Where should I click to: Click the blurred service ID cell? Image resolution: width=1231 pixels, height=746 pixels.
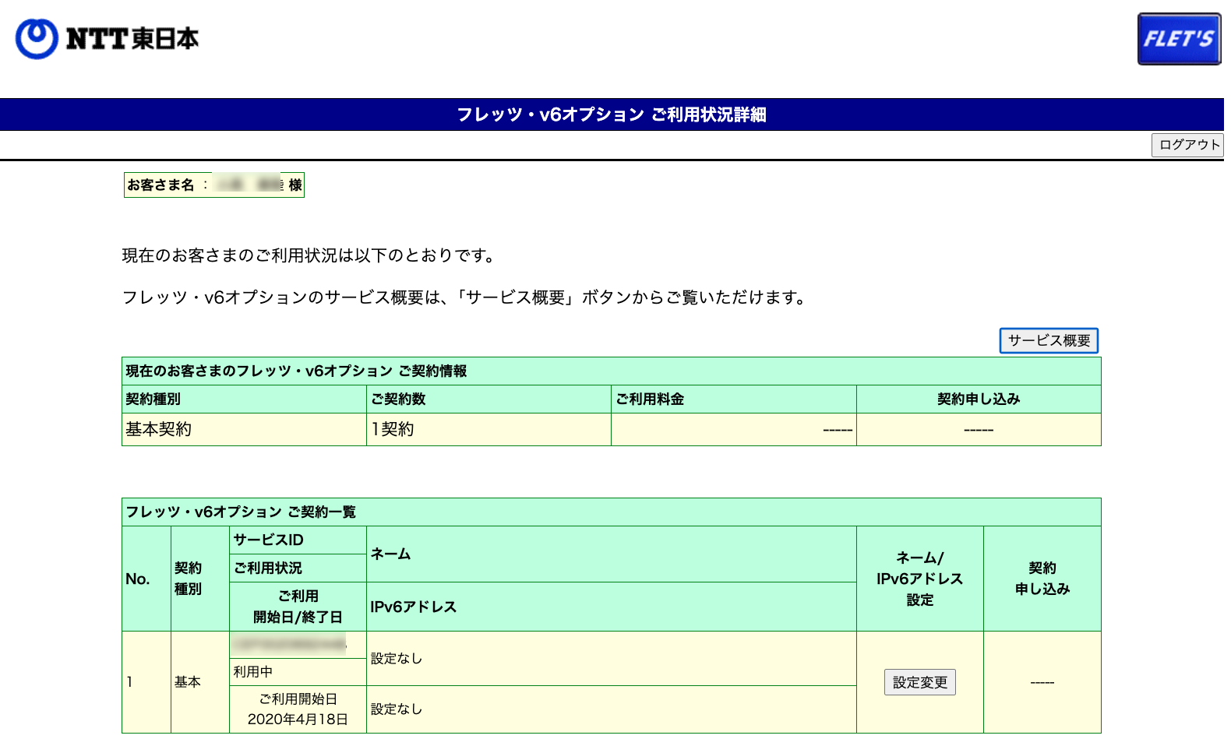(x=298, y=645)
